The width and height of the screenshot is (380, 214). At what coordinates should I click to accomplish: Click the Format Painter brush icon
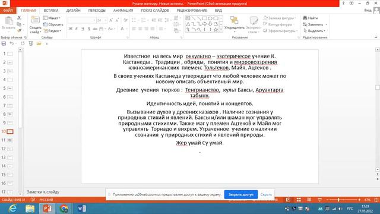(x=19, y=30)
